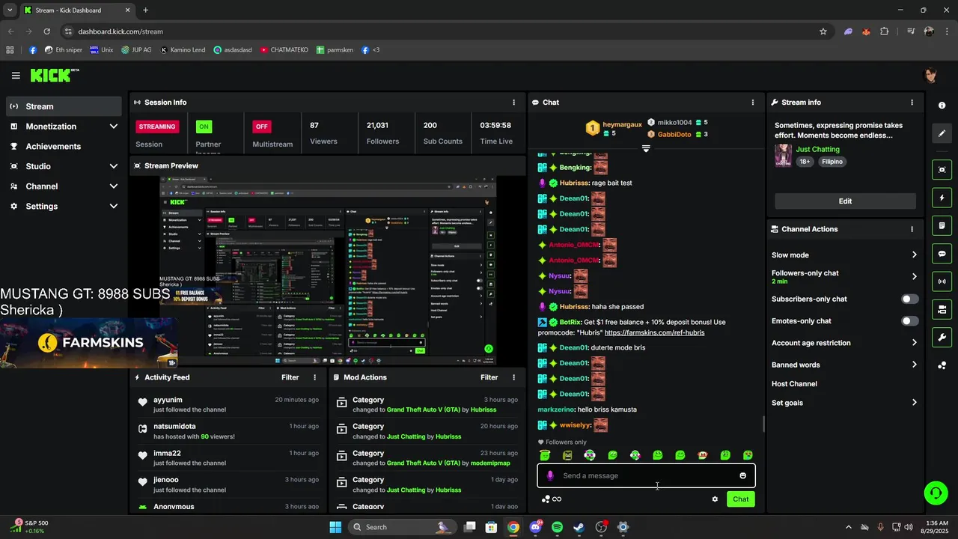Image resolution: width=958 pixels, height=539 pixels.
Task: Open Set goals settings
Action: pos(844,403)
